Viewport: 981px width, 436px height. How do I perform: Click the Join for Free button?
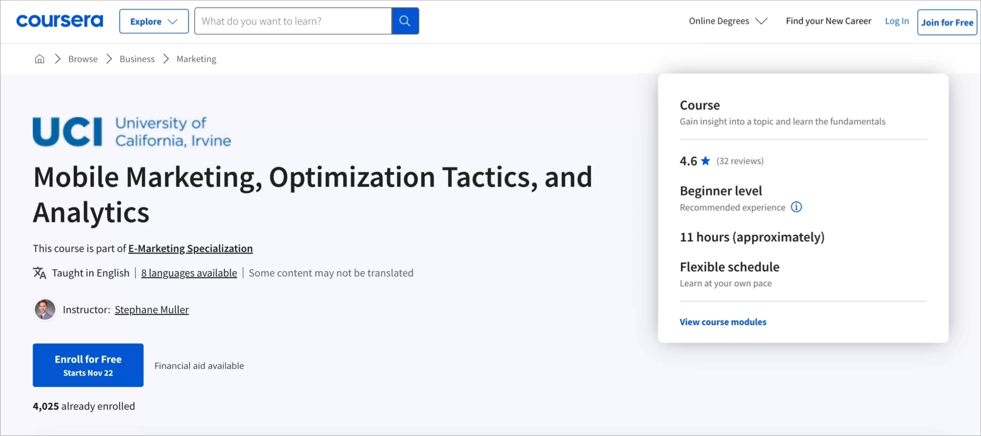pyautogui.click(x=947, y=22)
